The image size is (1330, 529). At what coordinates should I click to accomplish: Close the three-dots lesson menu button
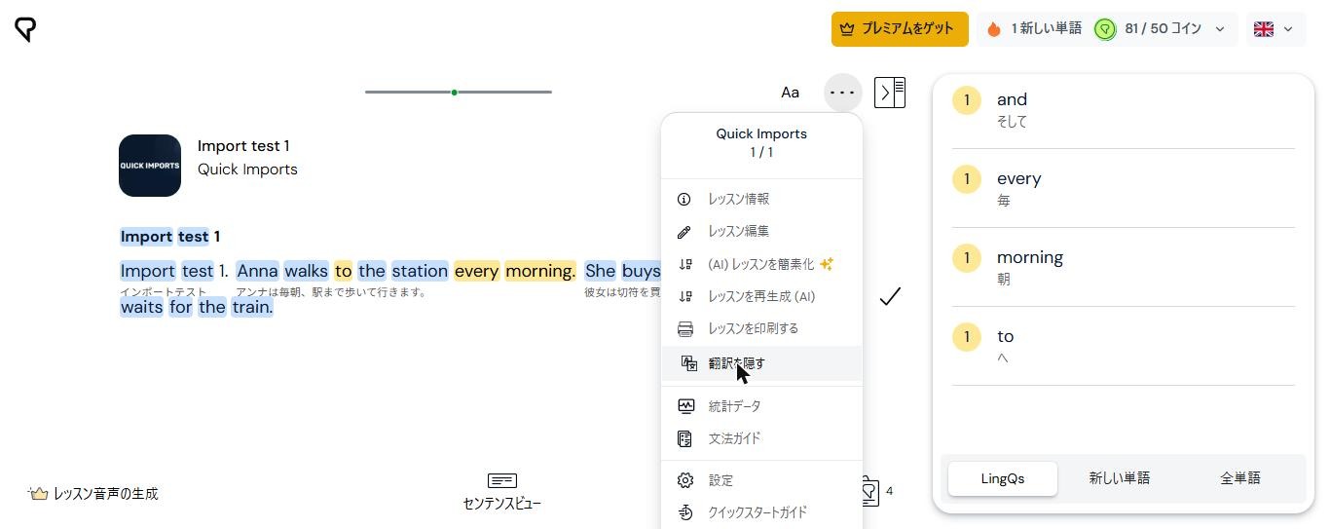842,93
